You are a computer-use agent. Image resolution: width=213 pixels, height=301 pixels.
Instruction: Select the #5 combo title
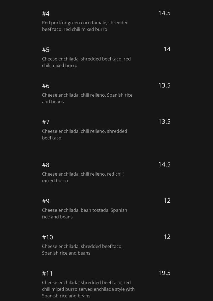click(46, 50)
